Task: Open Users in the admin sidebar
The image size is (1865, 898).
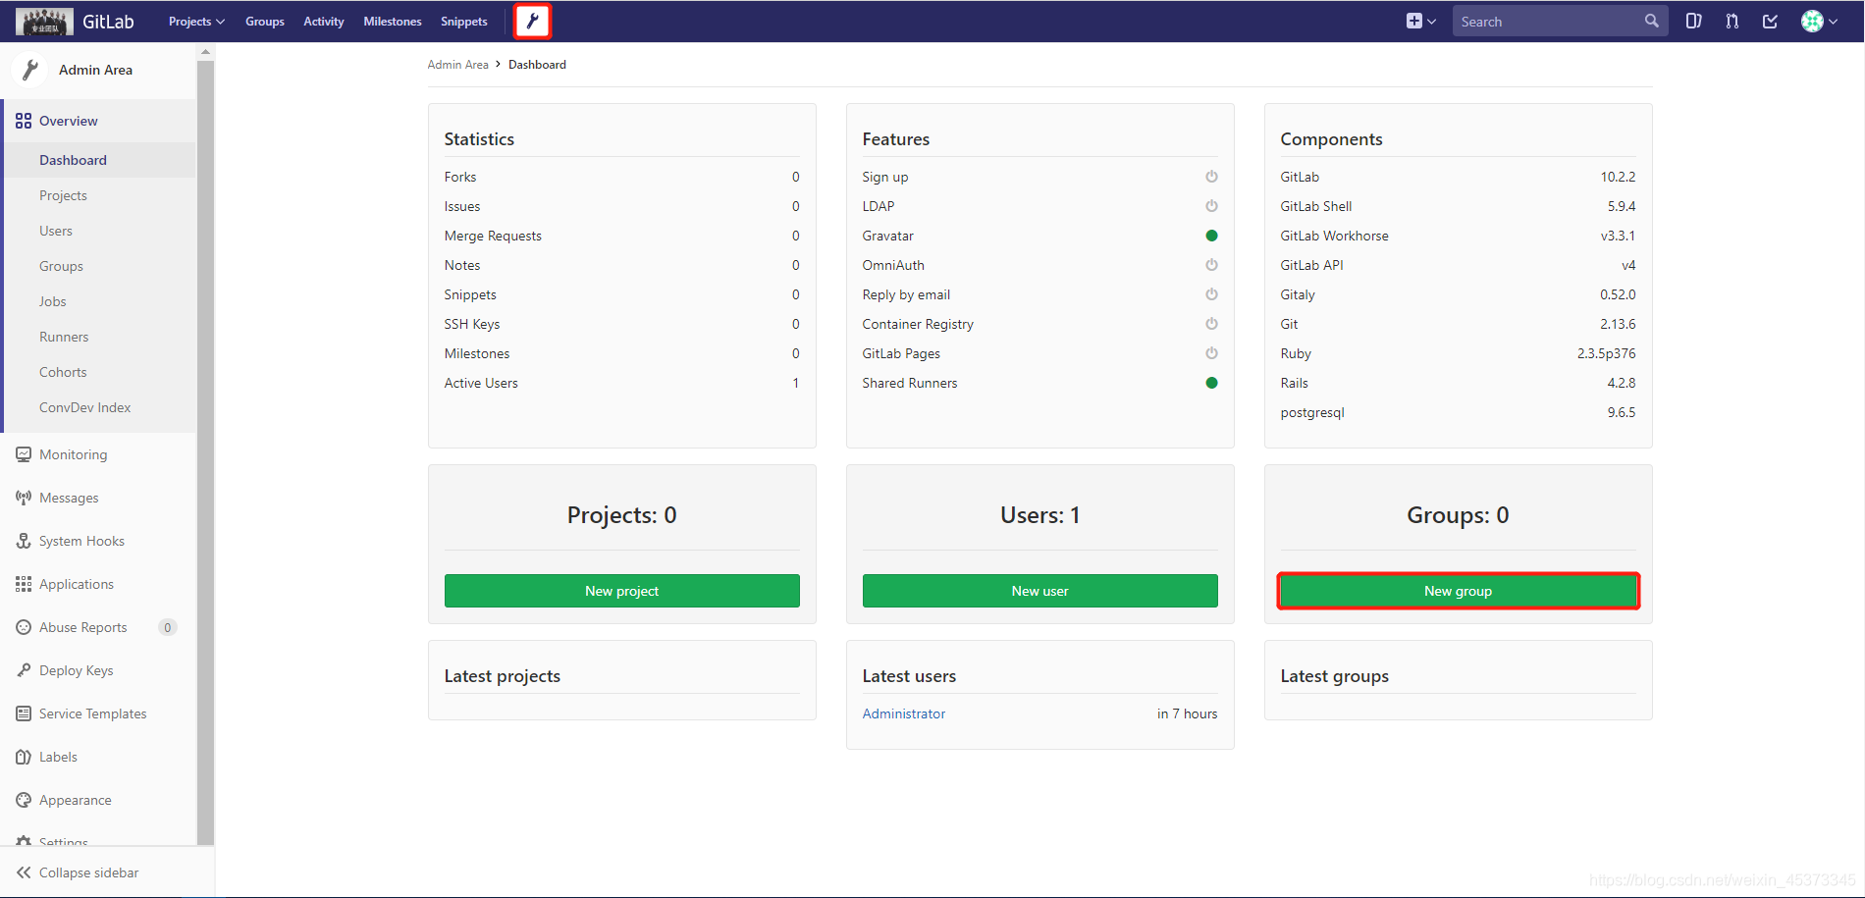Action: click(56, 231)
